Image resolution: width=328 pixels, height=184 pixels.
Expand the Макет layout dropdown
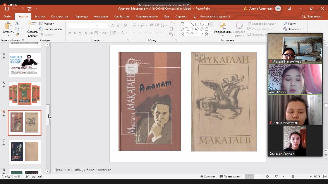48,24
